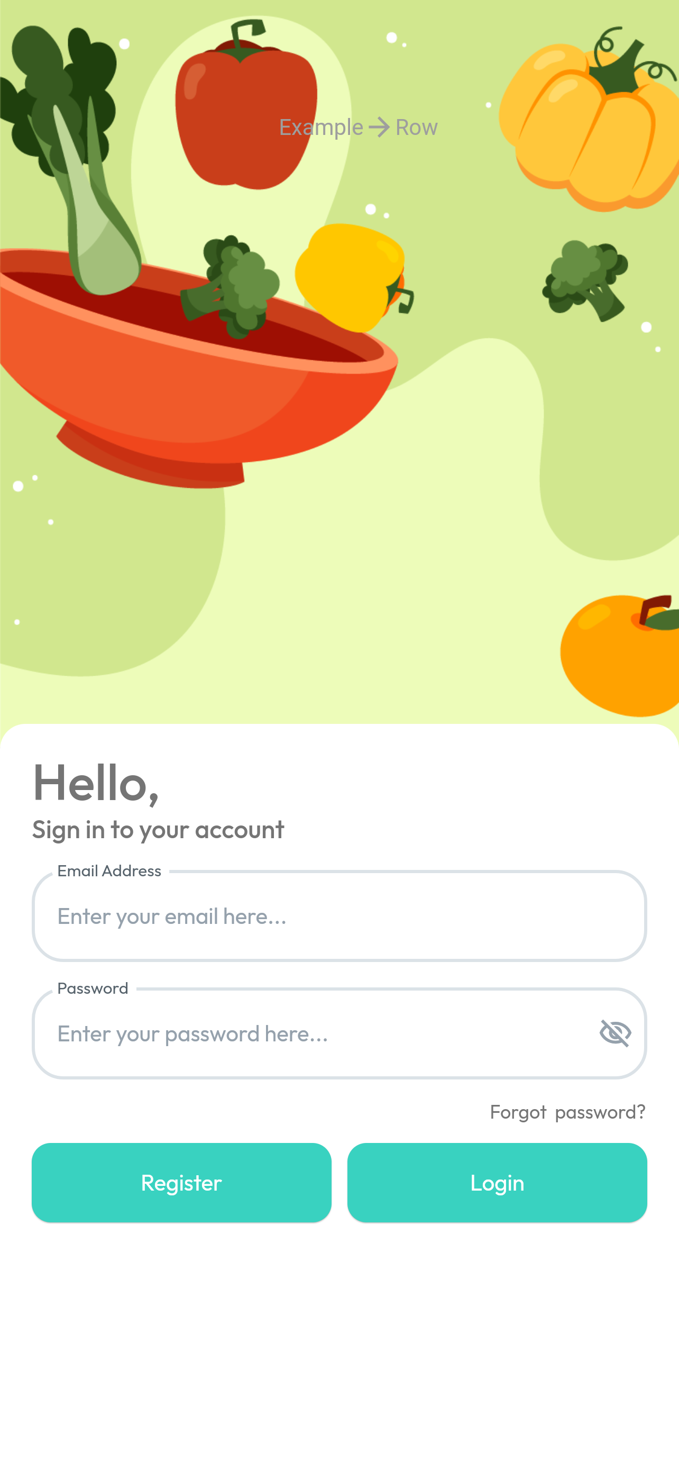
Task: Click the orange fruit illustration
Action: [x=620, y=655]
